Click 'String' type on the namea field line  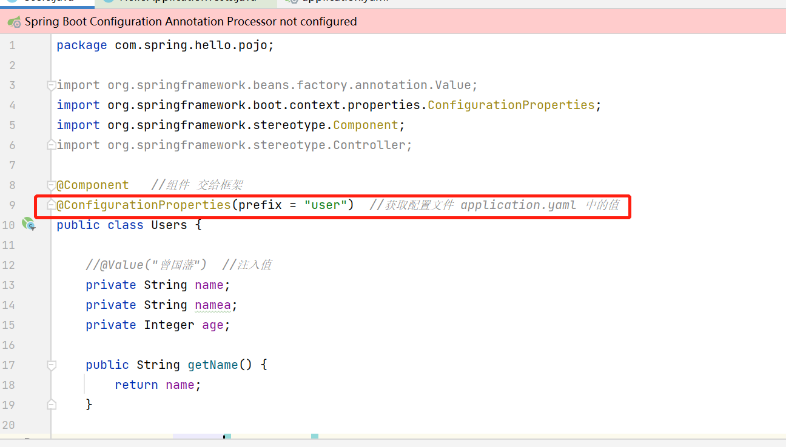click(166, 305)
